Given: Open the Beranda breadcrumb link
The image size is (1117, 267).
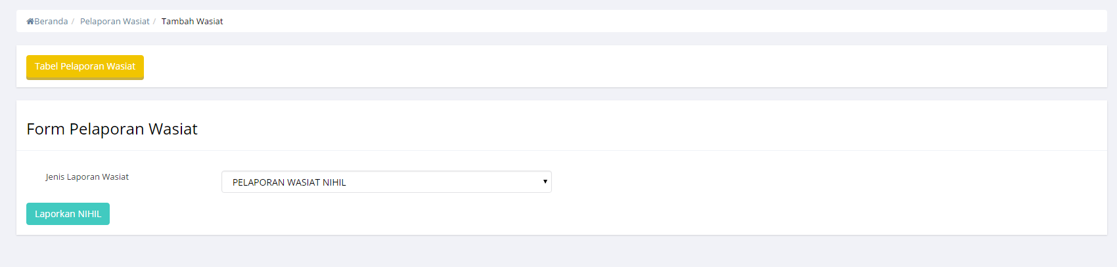Looking at the screenshot, I should click(51, 22).
